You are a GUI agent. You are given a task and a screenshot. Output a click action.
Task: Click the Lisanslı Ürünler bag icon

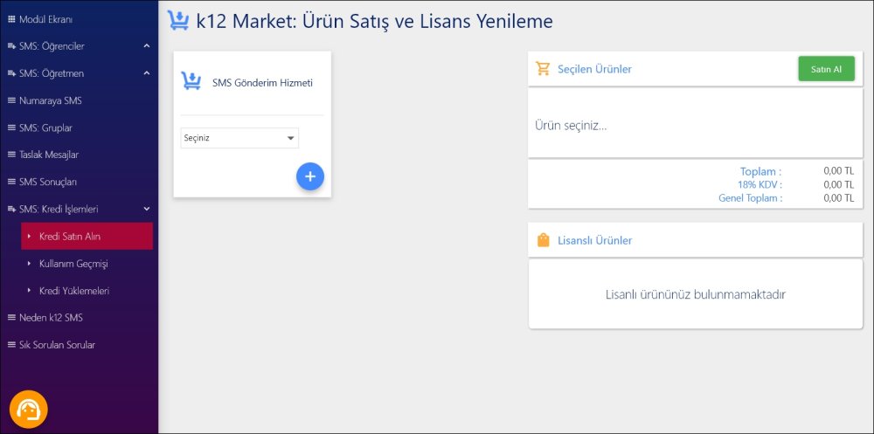point(544,239)
